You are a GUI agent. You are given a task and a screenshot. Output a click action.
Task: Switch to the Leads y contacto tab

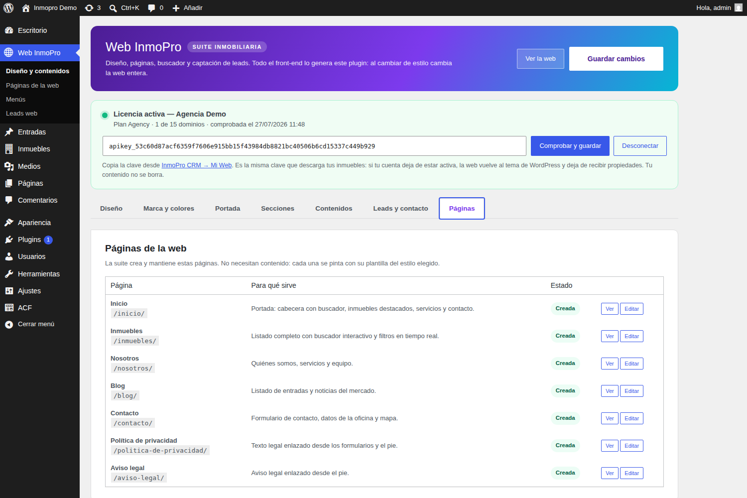click(400, 209)
